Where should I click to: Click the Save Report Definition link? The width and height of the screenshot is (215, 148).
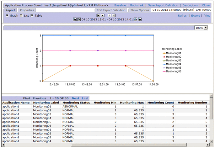tap(163, 5)
